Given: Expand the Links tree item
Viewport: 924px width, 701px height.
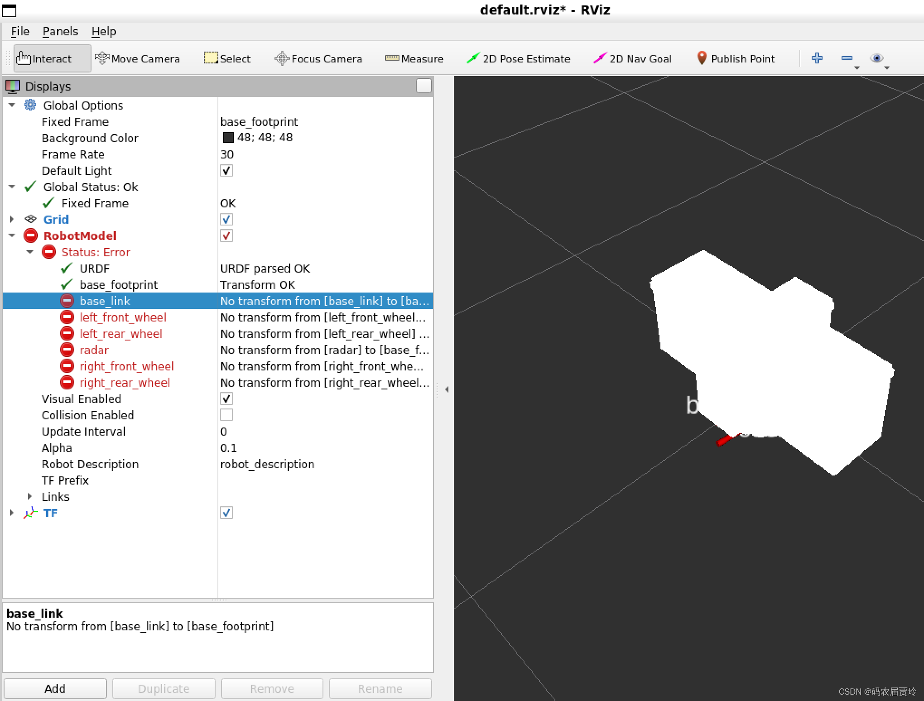Looking at the screenshot, I should click(30, 496).
